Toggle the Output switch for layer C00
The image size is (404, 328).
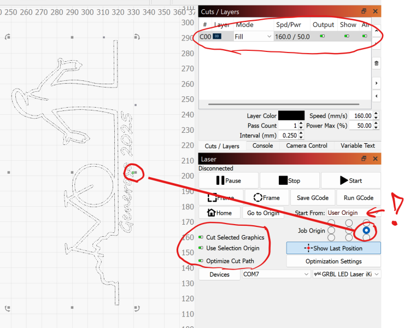click(x=323, y=37)
